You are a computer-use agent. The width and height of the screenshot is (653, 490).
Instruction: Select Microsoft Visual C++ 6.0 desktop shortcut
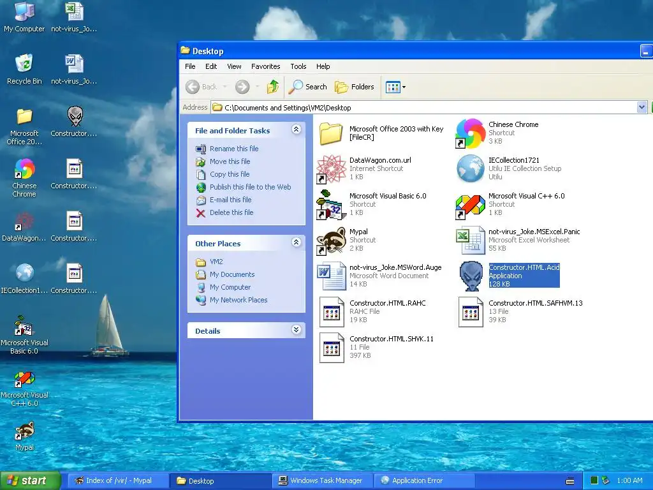pos(24,389)
